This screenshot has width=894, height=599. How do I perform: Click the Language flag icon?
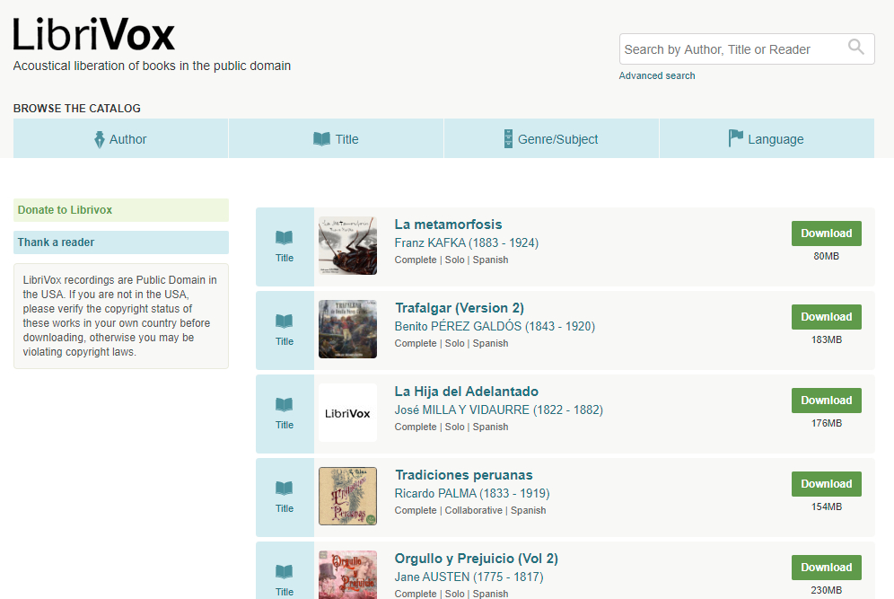735,138
